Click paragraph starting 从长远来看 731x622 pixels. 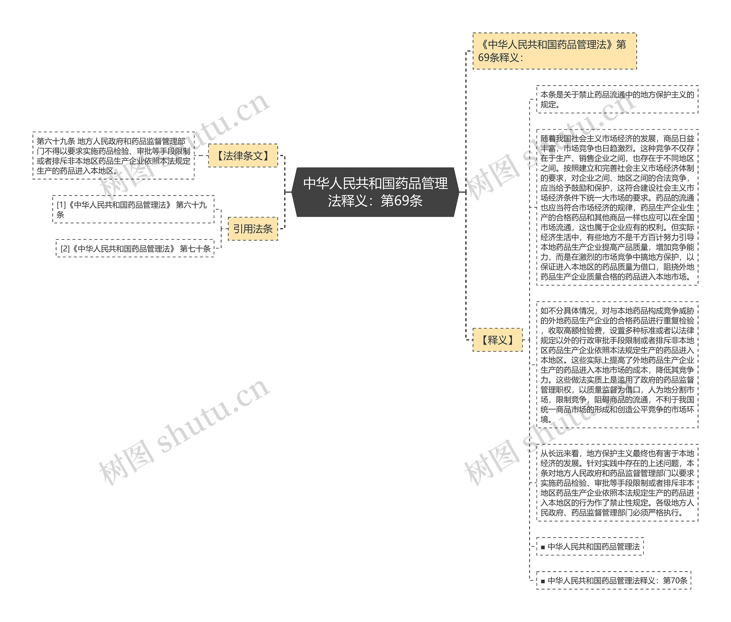click(617, 483)
